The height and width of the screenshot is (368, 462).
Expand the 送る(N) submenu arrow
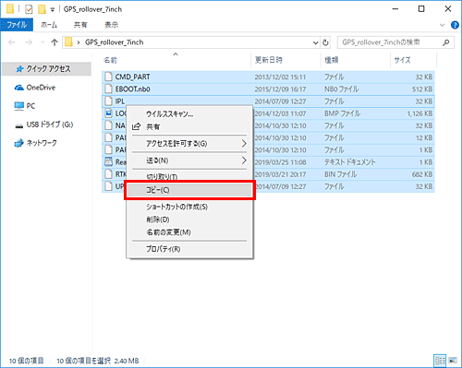pos(244,160)
